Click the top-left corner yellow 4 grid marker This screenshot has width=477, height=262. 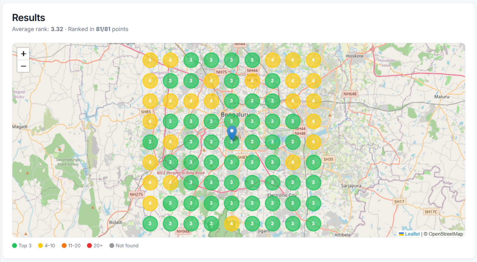tap(150, 60)
